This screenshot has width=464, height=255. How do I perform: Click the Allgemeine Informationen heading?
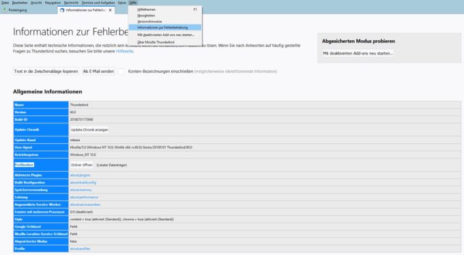click(48, 92)
